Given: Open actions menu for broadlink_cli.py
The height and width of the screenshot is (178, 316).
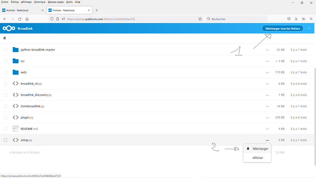Looking at the screenshot, I should click(x=267, y=84).
